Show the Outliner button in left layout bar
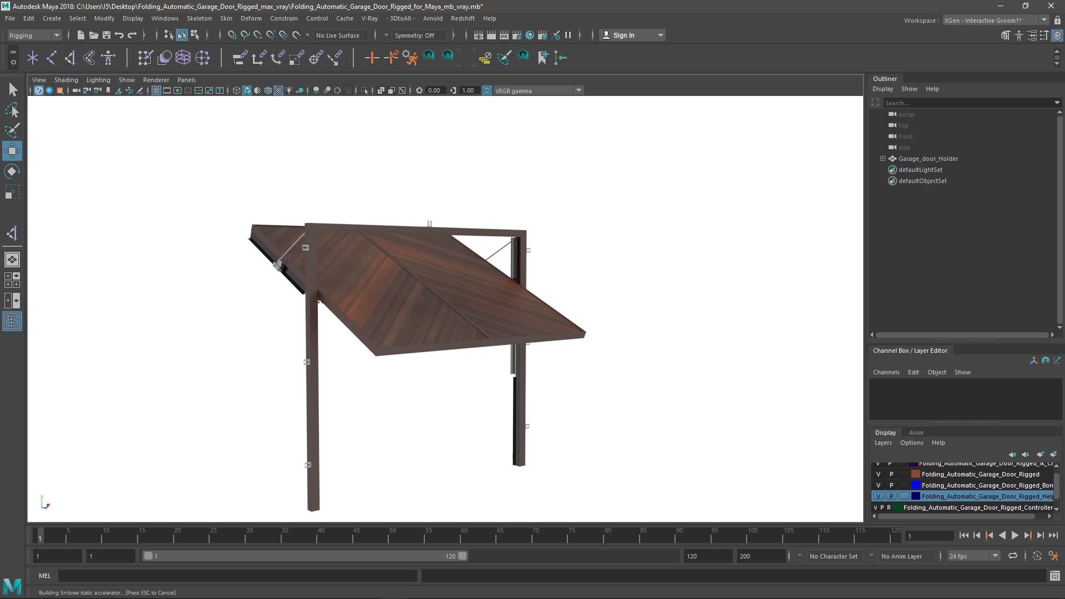Screen dimensions: 1065x599 (12, 321)
